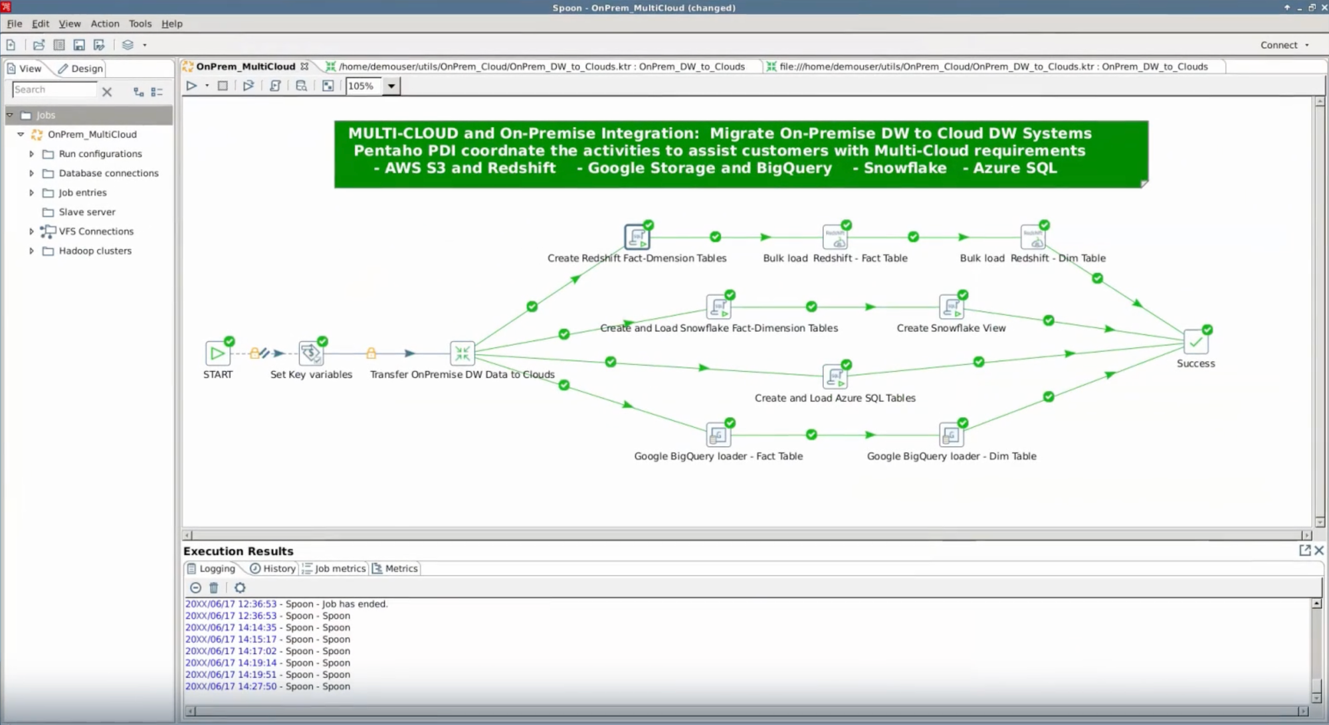Screen dimensions: 1329x725
Task: Collapse the OnPrem_MultiCloud tree node
Action: click(x=21, y=134)
